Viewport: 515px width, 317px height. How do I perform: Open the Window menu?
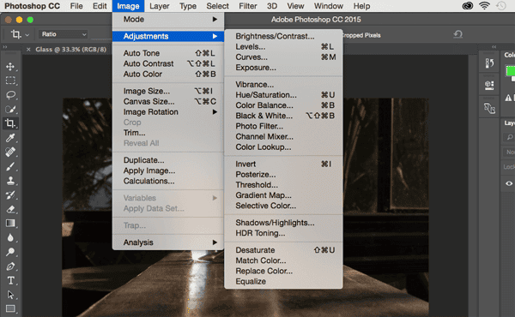329,6
